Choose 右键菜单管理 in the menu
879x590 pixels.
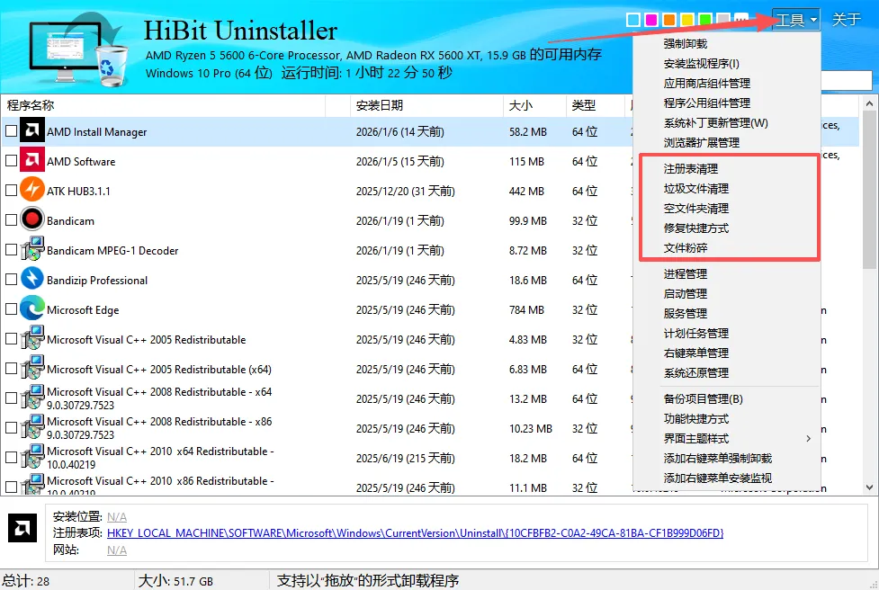696,353
